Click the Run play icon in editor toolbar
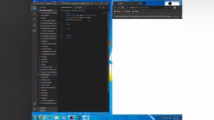This screenshot has width=214, height=120. [x=100, y=7]
